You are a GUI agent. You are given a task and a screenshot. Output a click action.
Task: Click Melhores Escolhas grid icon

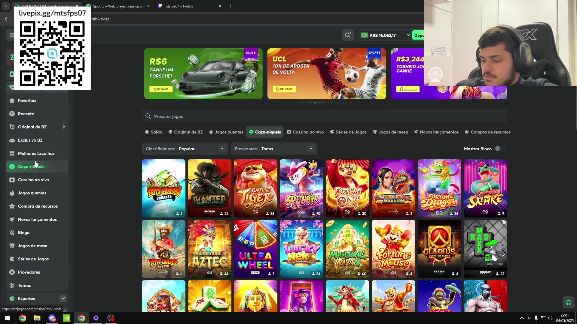(12, 153)
